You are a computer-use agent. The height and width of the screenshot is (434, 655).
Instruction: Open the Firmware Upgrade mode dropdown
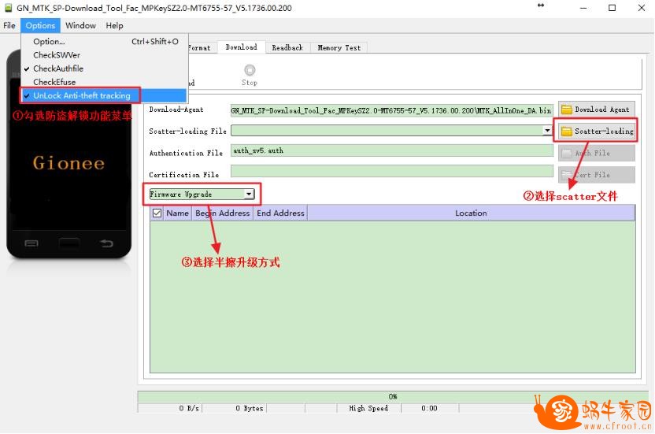202,194
